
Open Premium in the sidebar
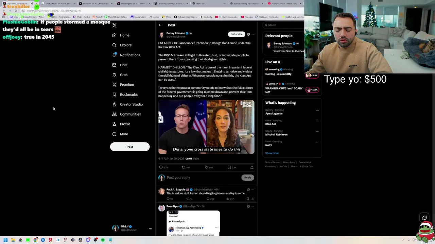pos(123,84)
